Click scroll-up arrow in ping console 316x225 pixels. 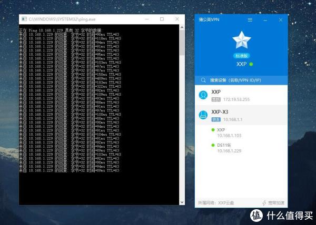[x=182, y=27]
